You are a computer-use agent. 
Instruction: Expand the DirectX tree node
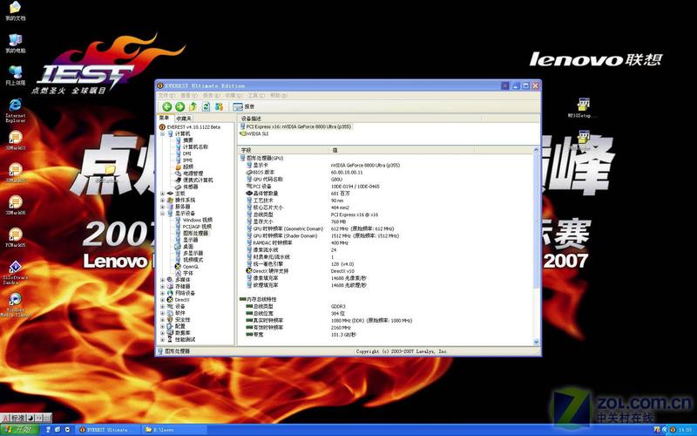pyautogui.click(x=163, y=300)
